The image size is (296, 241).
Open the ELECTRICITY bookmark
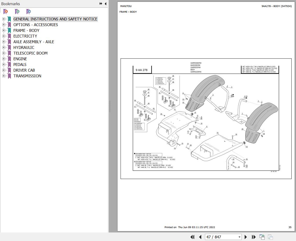(x=25, y=36)
